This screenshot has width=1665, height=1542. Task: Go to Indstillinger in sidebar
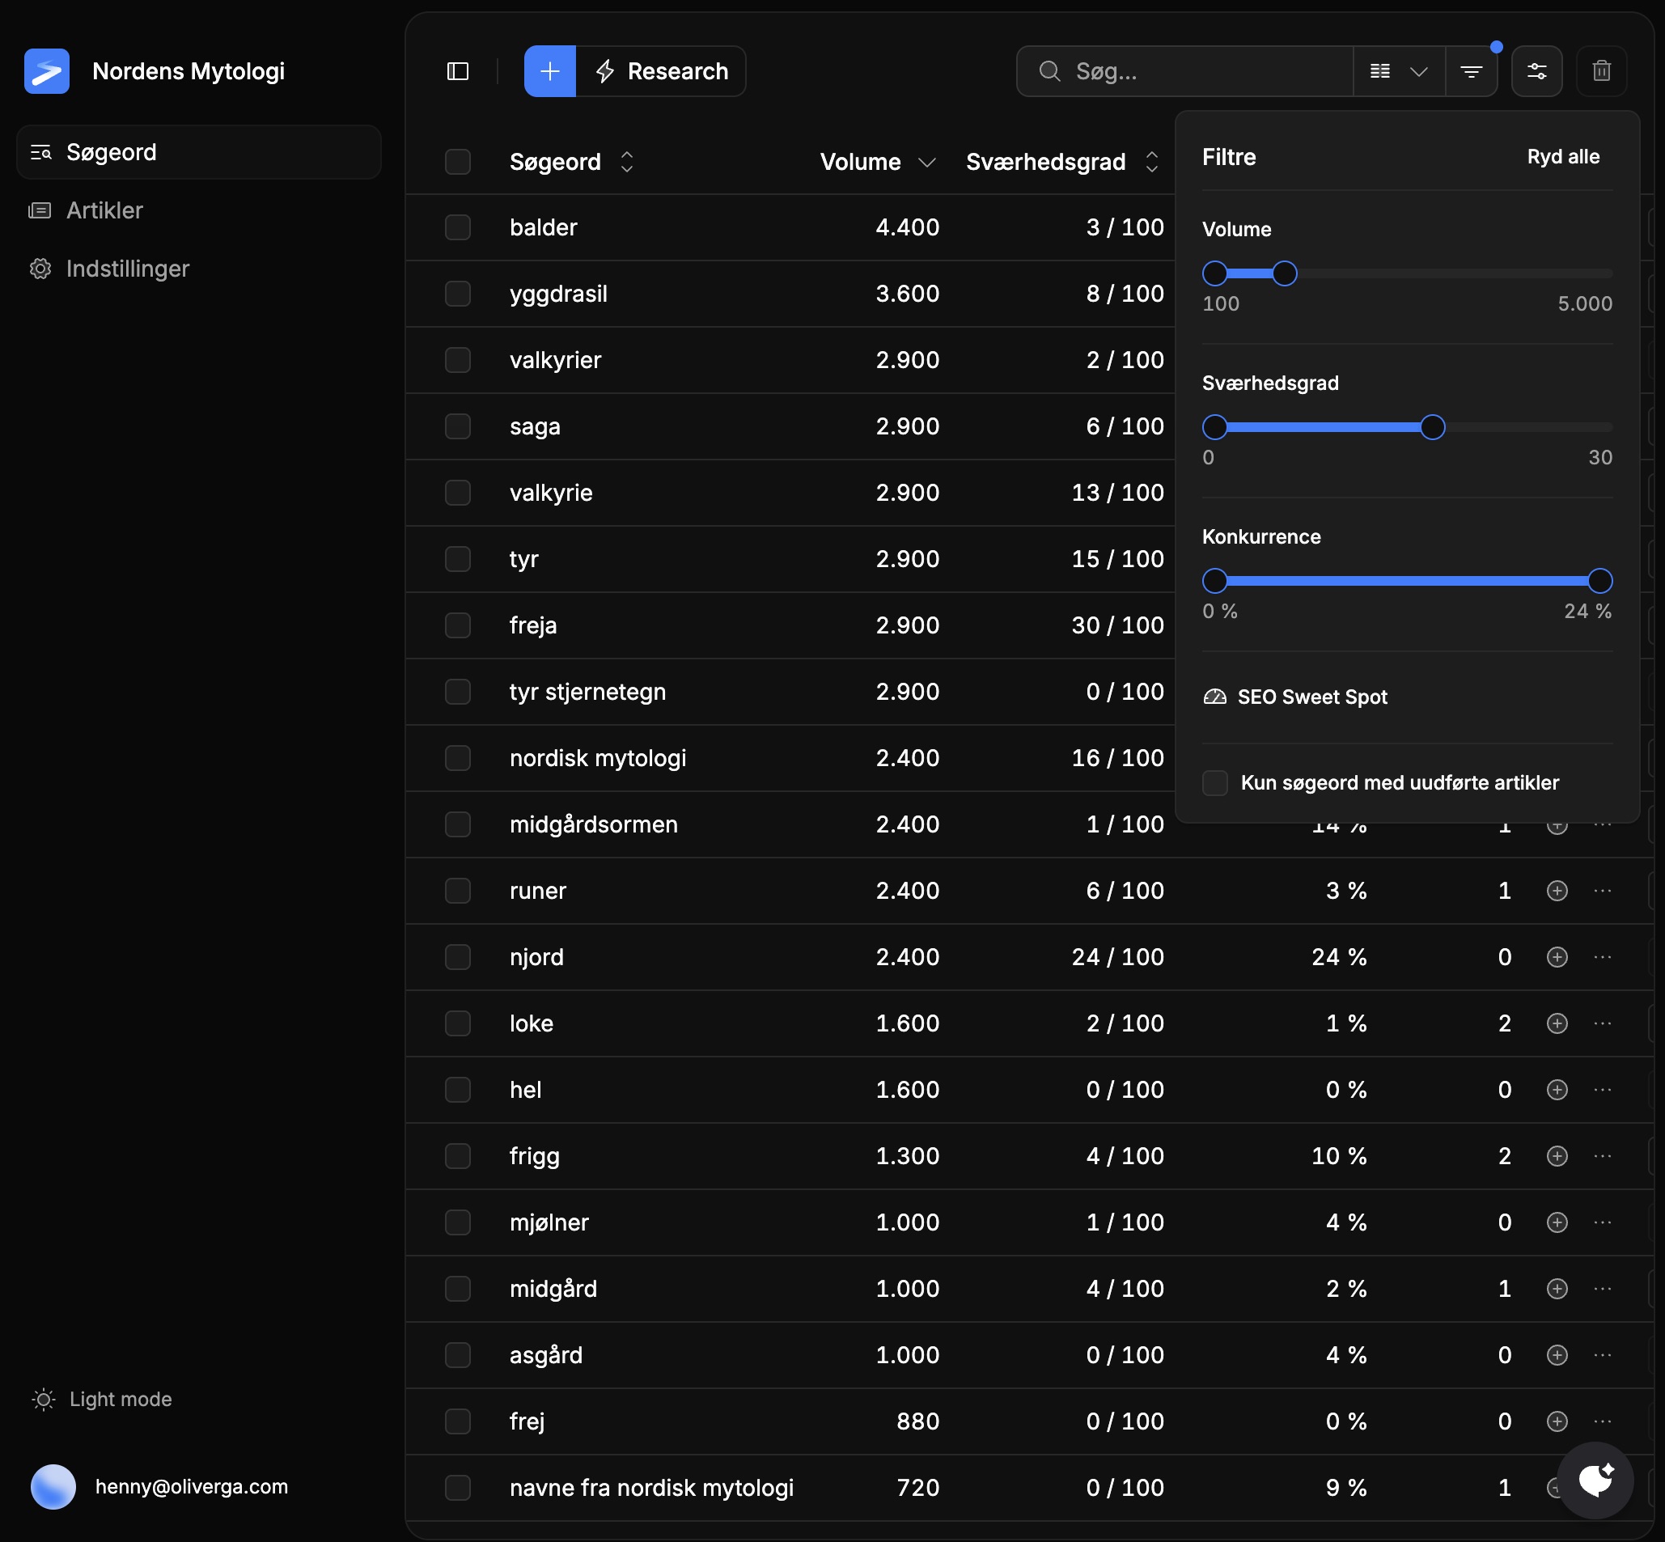click(x=127, y=269)
